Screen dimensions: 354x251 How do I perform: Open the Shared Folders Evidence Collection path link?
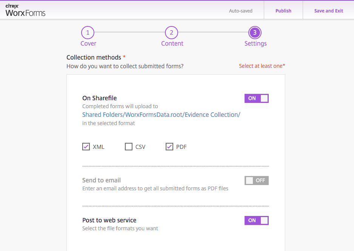coord(161,115)
